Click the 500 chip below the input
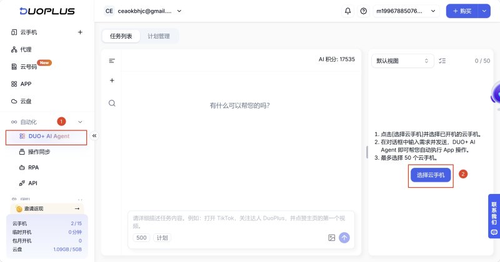This screenshot has width=500, height=262. 141,238
